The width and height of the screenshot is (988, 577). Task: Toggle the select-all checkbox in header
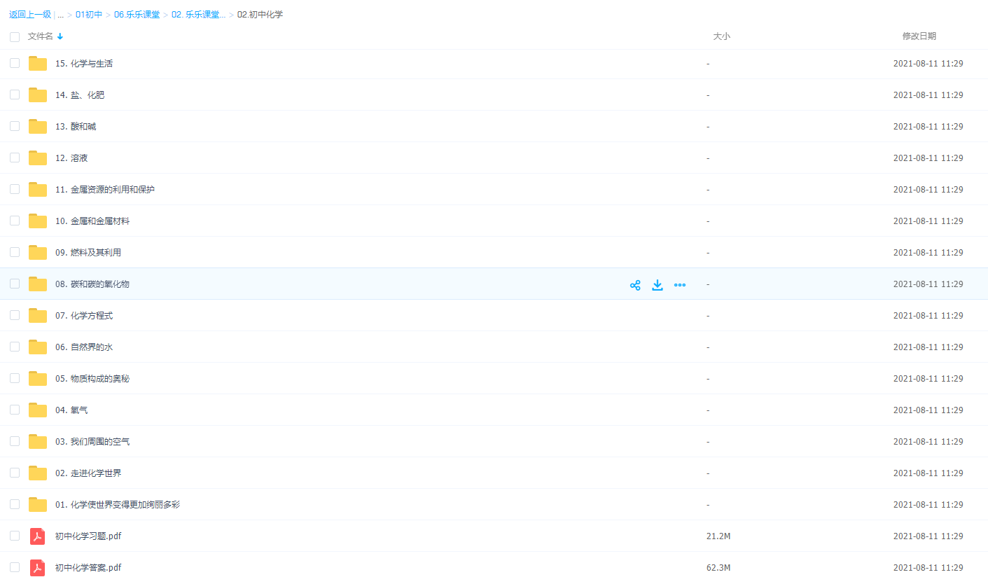click(x=15, y=37)
